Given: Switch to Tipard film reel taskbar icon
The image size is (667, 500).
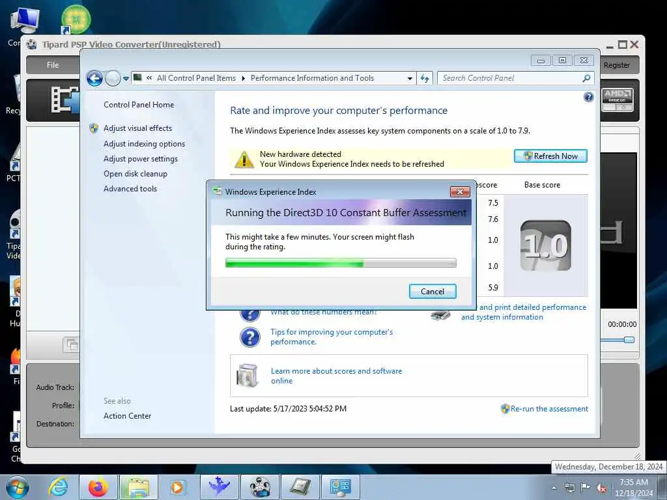Looking at the screenshot, I should click(x=259, y=487).
